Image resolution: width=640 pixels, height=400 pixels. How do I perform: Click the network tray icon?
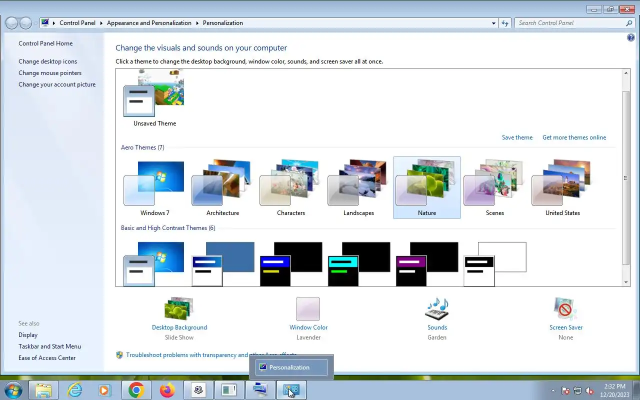577,390
